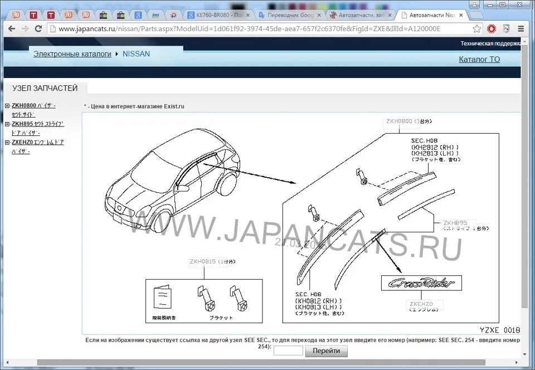535x370 pixels.
Task: Click the extension icon beside the Adblock icon
Action: tap(506, 28)
